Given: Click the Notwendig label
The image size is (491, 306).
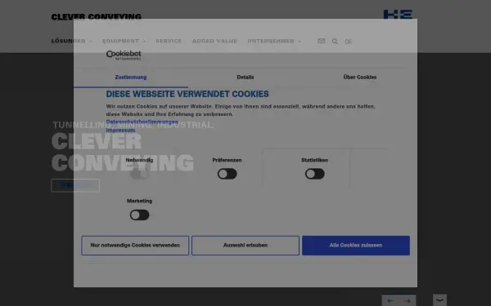Looking at the screenshot, I should (x=139, y=160).
